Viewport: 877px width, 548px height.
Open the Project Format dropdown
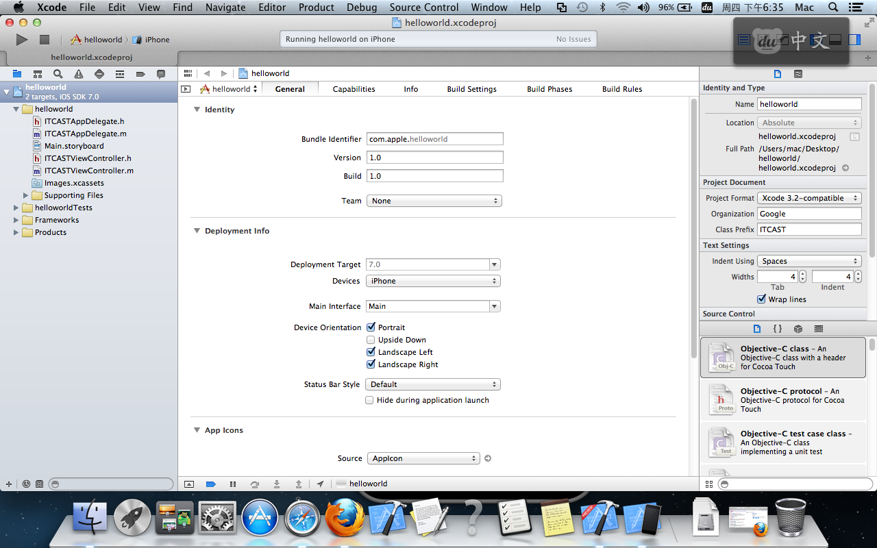[809, 198]
